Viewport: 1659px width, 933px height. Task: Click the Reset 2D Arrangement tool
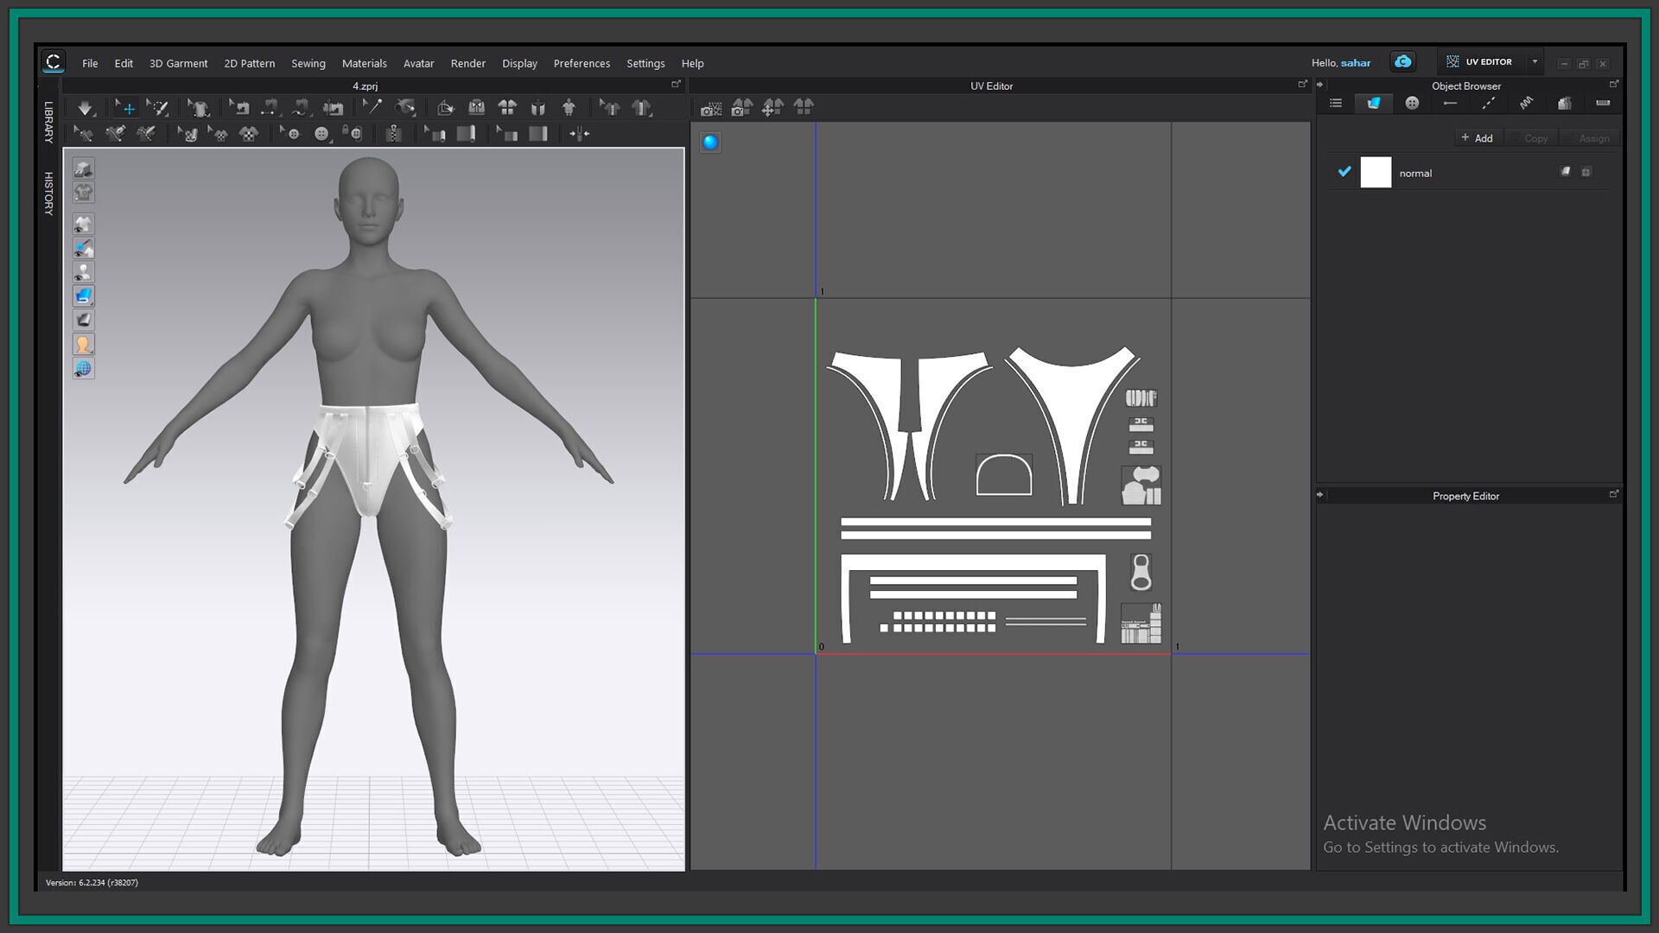point(506,107)
